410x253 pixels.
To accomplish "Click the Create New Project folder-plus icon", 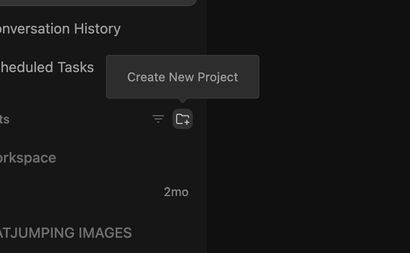I will (183, 119).
